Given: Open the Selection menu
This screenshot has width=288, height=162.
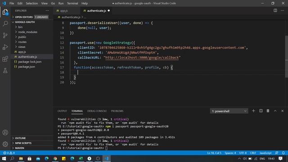Looking at the screenshot, I should click(32, 3).
